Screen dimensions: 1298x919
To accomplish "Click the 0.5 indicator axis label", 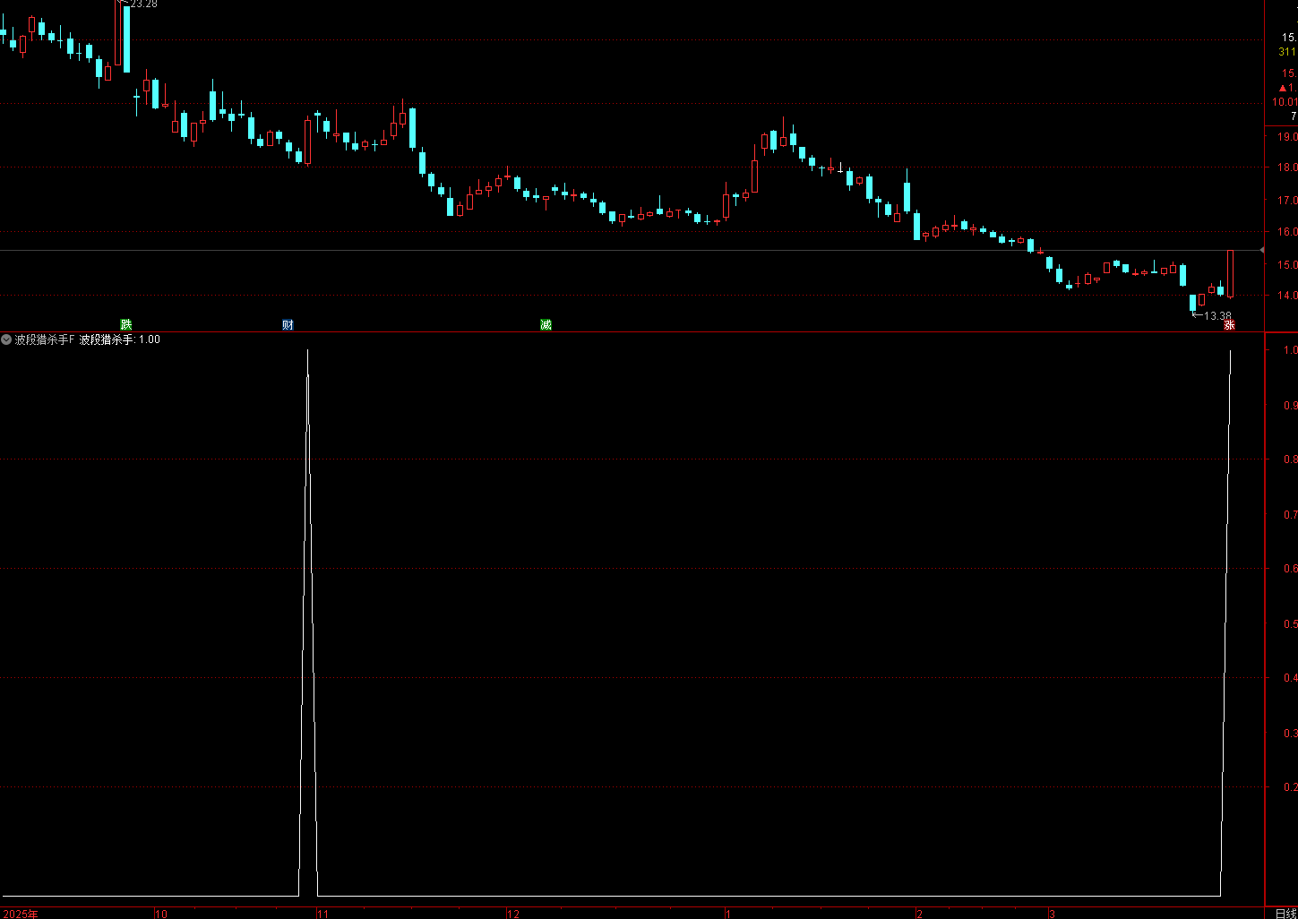I will point(1291,623).
